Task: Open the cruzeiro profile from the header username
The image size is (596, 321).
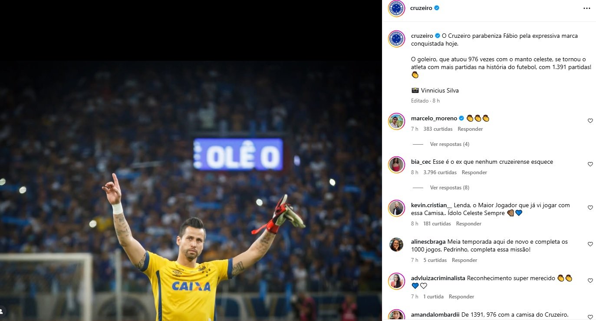Action: pyautogui.click(x=420, y=7)
